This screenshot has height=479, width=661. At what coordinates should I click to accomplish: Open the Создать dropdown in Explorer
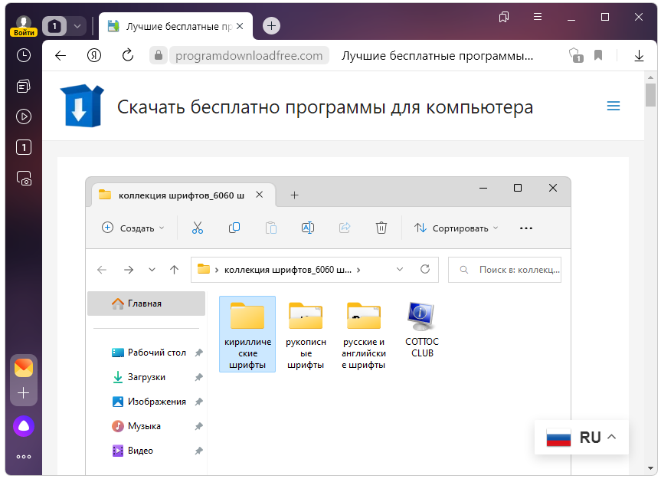tap(133, 228)
